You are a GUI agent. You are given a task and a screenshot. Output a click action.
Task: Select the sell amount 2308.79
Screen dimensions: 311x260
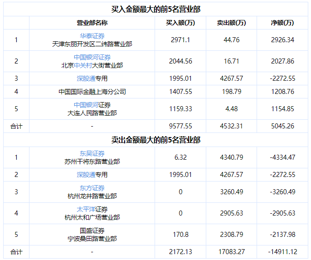tap(232, 235)
